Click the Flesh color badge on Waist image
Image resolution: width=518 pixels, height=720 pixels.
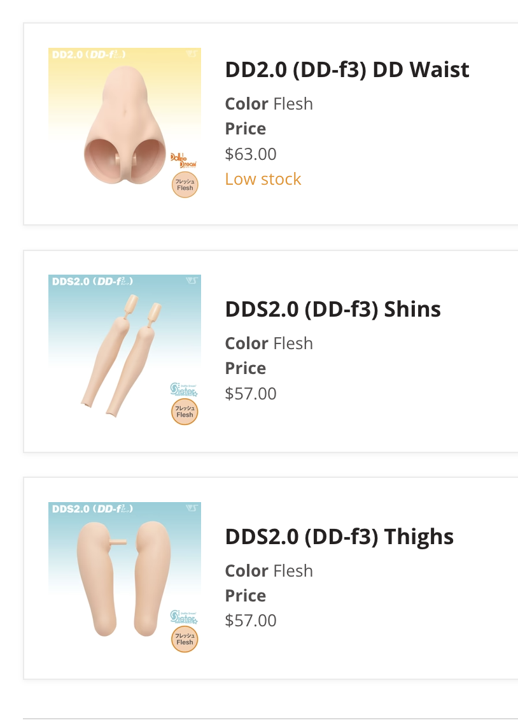(185, 185)
